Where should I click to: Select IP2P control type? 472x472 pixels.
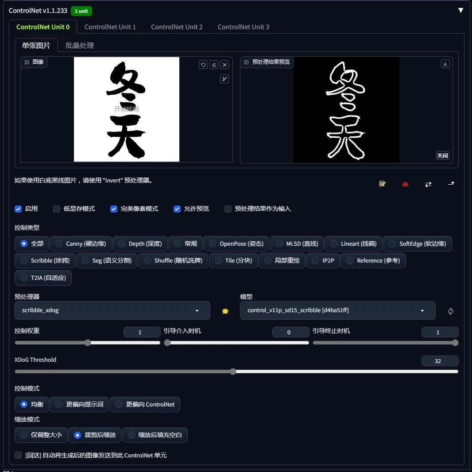[323, 261]
